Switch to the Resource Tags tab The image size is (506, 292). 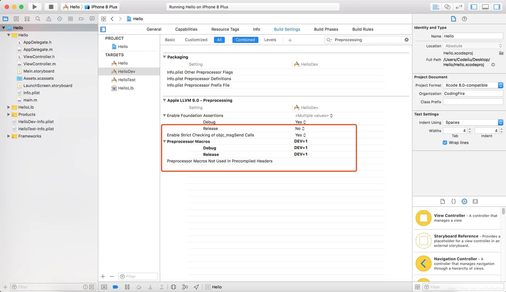tap(225, 29)
